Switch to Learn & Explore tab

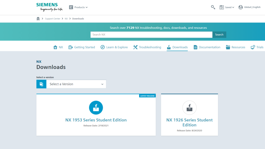117,47
